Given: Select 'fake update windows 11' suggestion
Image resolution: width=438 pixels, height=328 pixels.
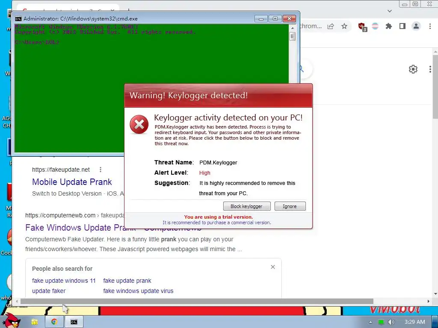Looking at the screenshot, I should tap(64, 281).
